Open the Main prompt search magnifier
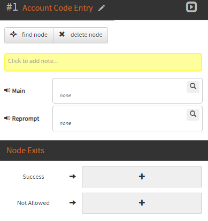Viewport: 208px width, 221px height. (x=193, y=86)
